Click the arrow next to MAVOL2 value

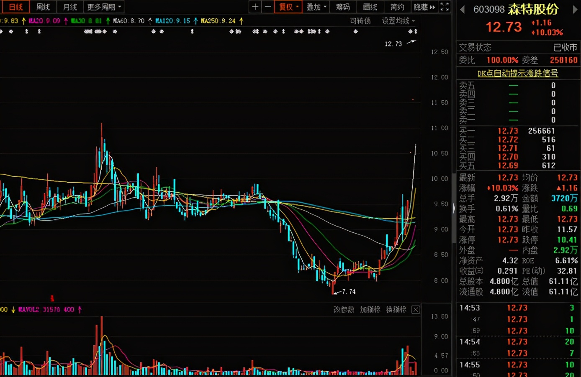(x=80, y=310)
